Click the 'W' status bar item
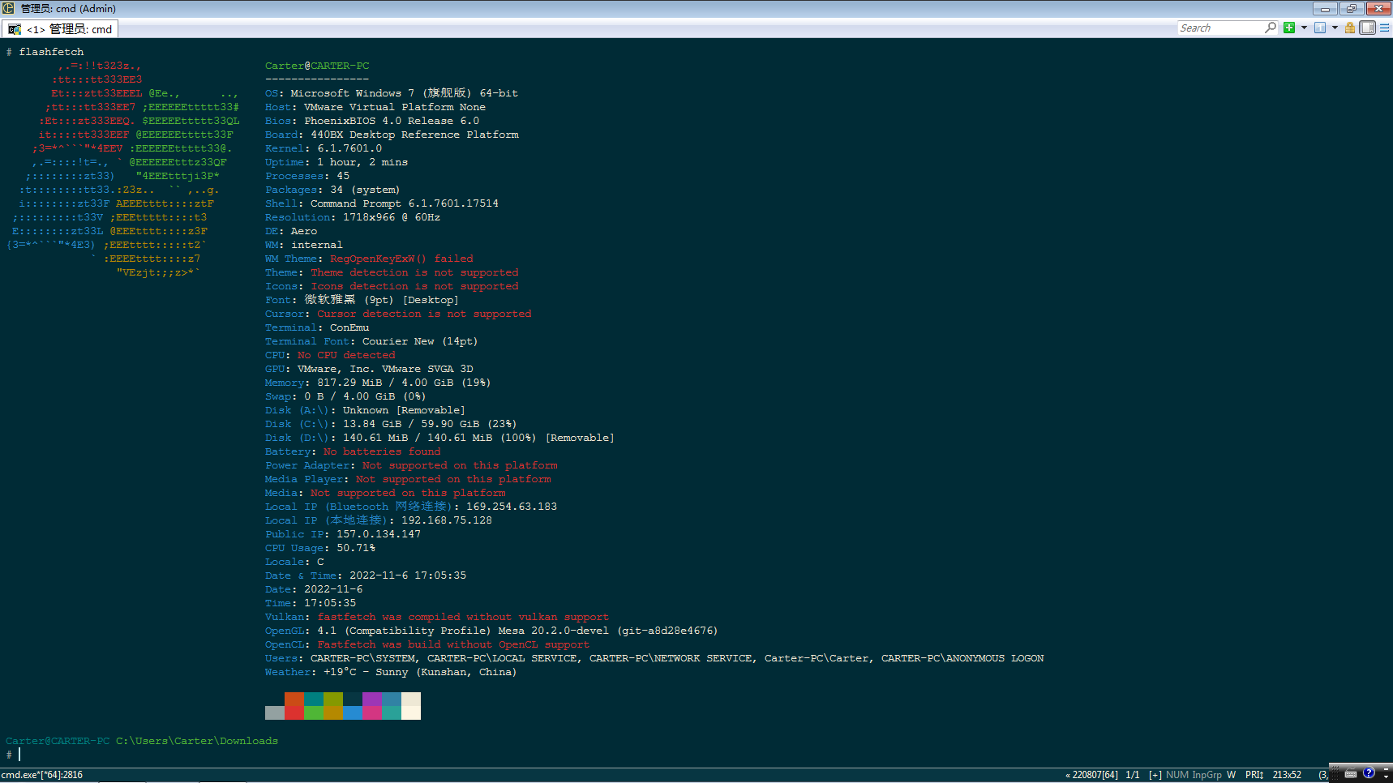The height and width of the screenshot is (783, 1393). tap(1231, 775)
